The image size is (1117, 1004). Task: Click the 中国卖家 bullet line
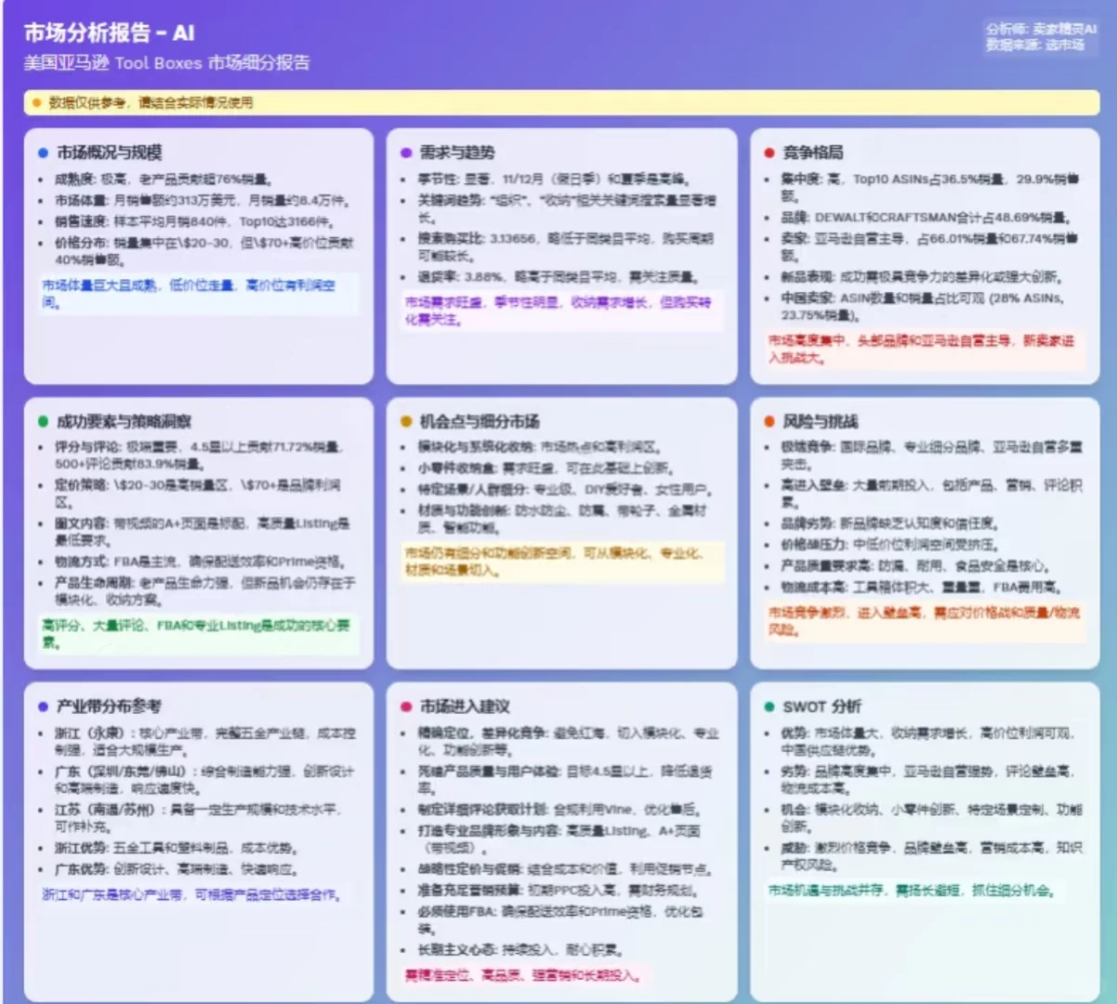click(x=922, y=306)
